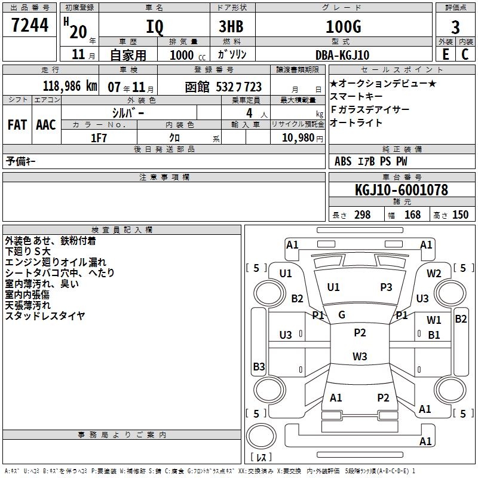
Task: Select the grade value 100G
Action: [x=344, y=27]
